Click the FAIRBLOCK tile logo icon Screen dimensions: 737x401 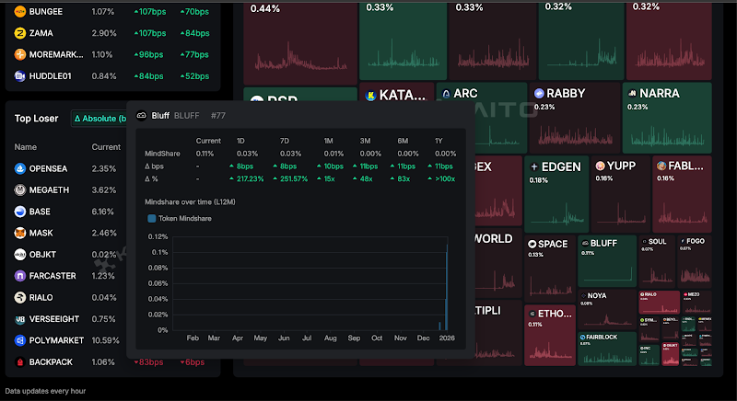pos(583,338)
